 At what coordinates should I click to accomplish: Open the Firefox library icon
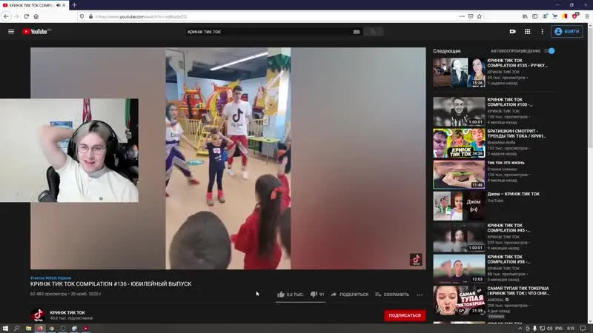coord(525,16)
